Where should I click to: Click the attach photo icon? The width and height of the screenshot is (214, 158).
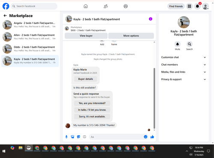pos(72,137)
